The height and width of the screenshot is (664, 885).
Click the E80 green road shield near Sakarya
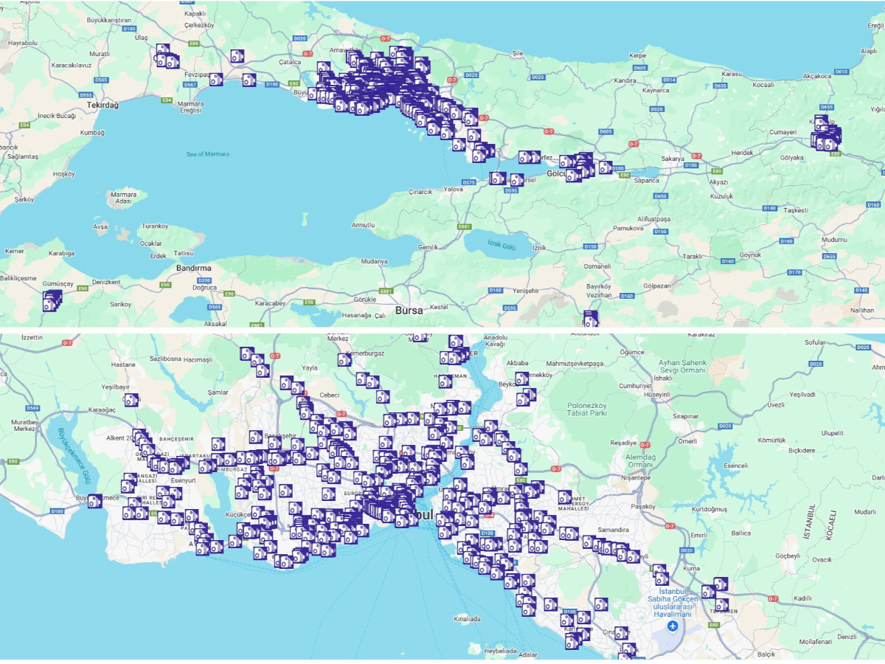click(x=717, y=171)
